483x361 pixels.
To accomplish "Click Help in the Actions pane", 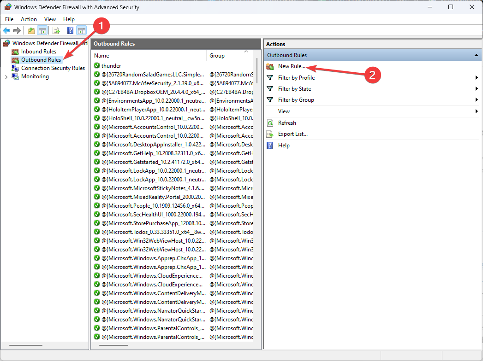I will pos(284,146).
